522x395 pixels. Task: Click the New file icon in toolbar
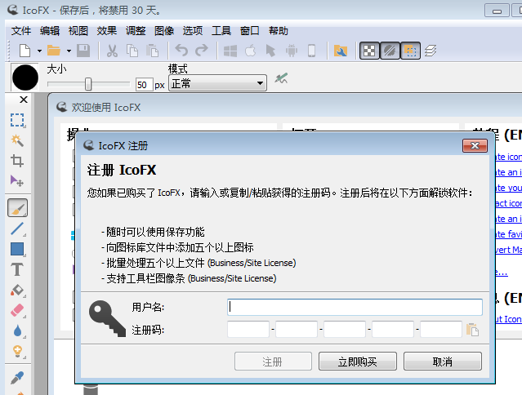(25, 51)
